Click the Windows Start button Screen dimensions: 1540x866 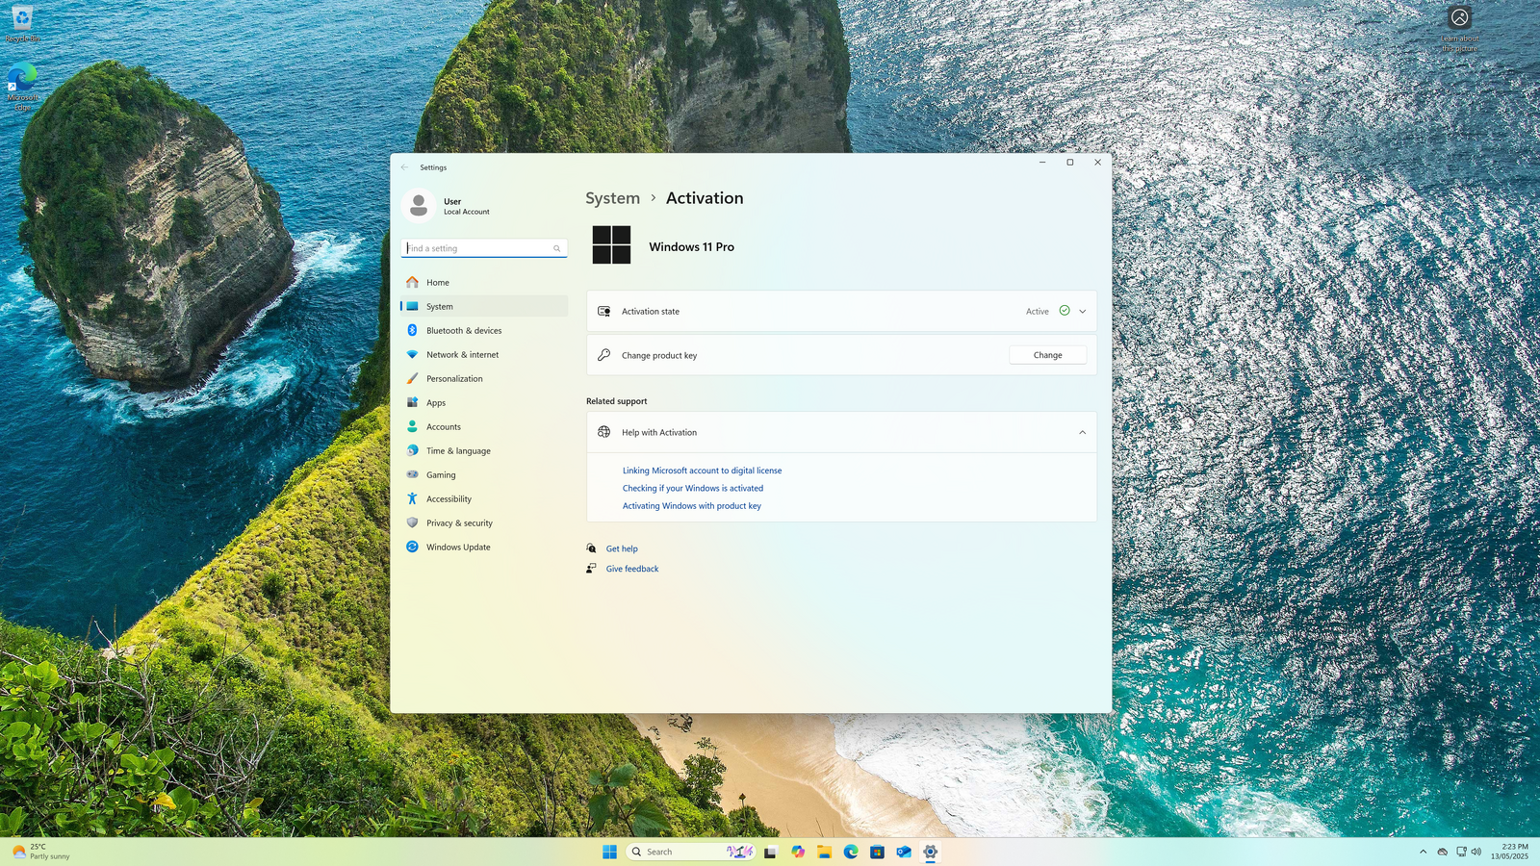pos(609,852)
